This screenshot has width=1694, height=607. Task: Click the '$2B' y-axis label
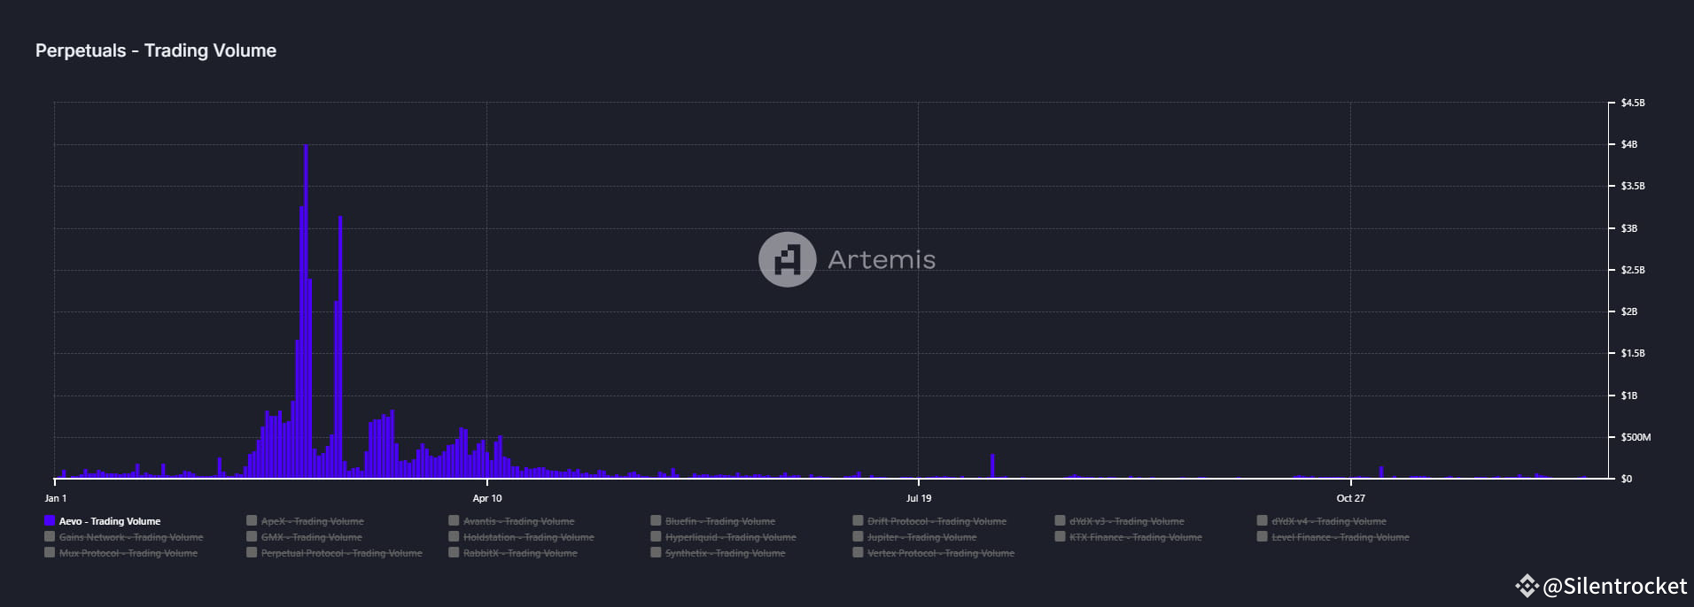pyautogui.click(x=1629, y=311)
